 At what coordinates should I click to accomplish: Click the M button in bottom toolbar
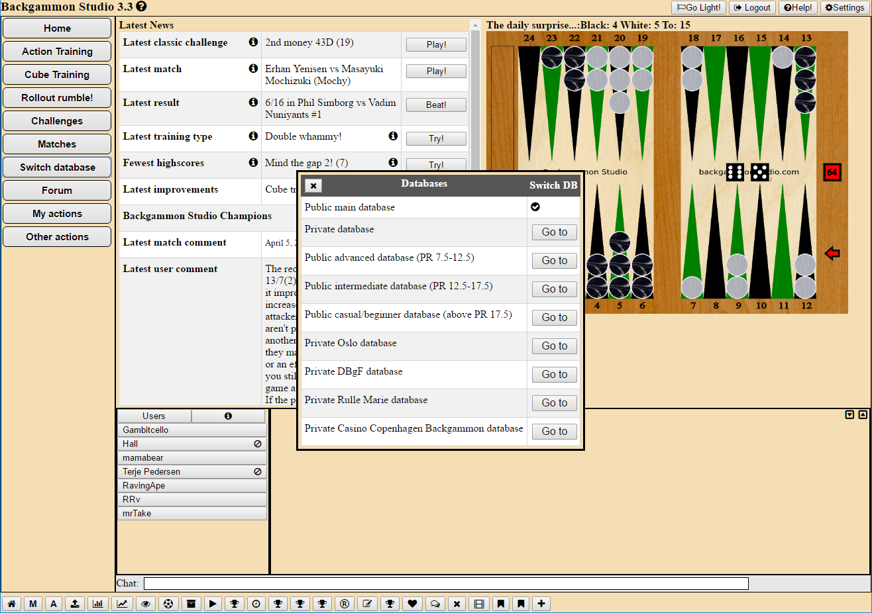coord(32,604)
